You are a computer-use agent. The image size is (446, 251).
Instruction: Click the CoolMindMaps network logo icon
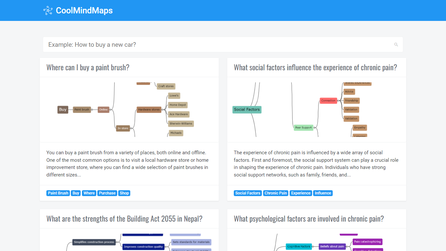tap(48, 10)
